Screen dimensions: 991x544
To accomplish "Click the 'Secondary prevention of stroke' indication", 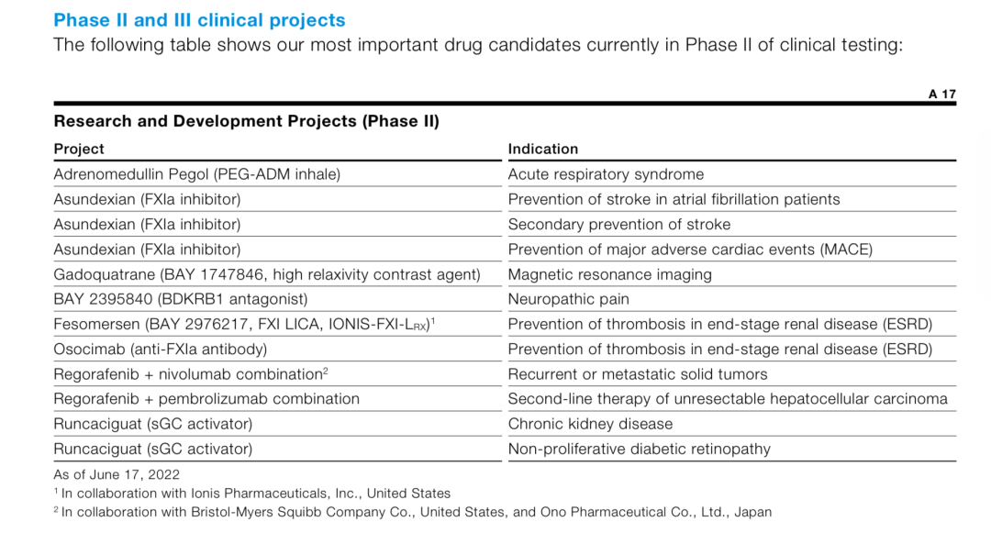I will point(619,224).
